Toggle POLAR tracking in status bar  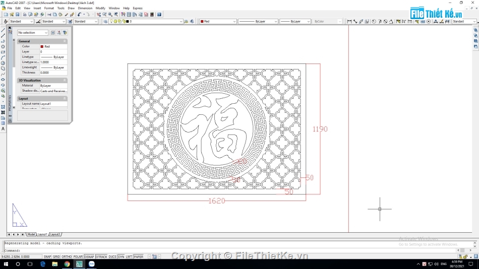point(78,257)
